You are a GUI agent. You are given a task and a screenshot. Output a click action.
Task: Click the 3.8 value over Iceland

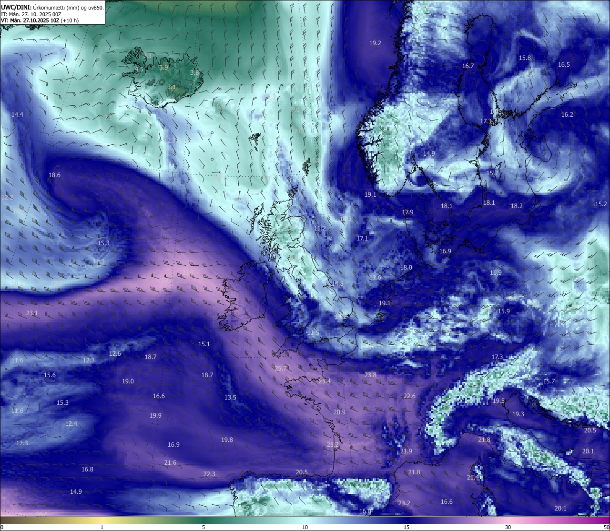point(194,72)
